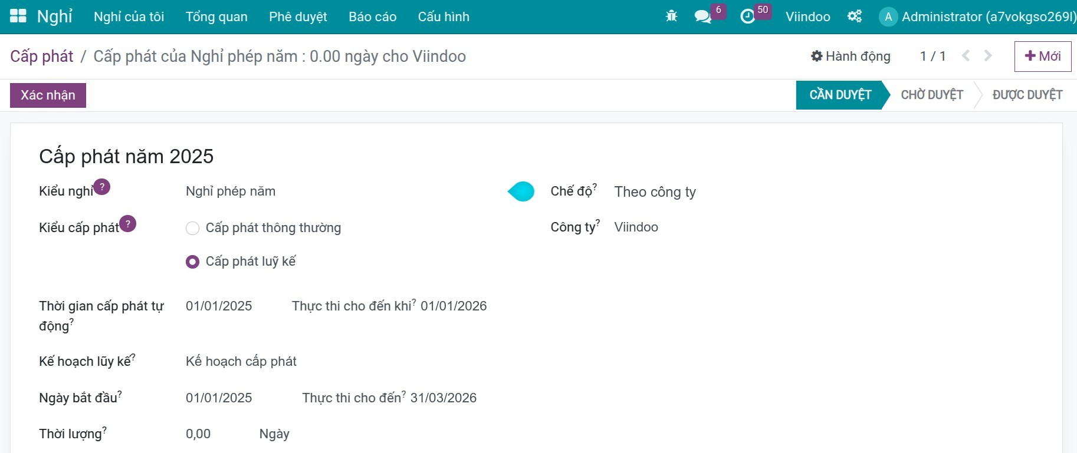This screenshot has height=453, width=1077.
Task: Open the Cấu hình menu
Action: pos(444,16)
